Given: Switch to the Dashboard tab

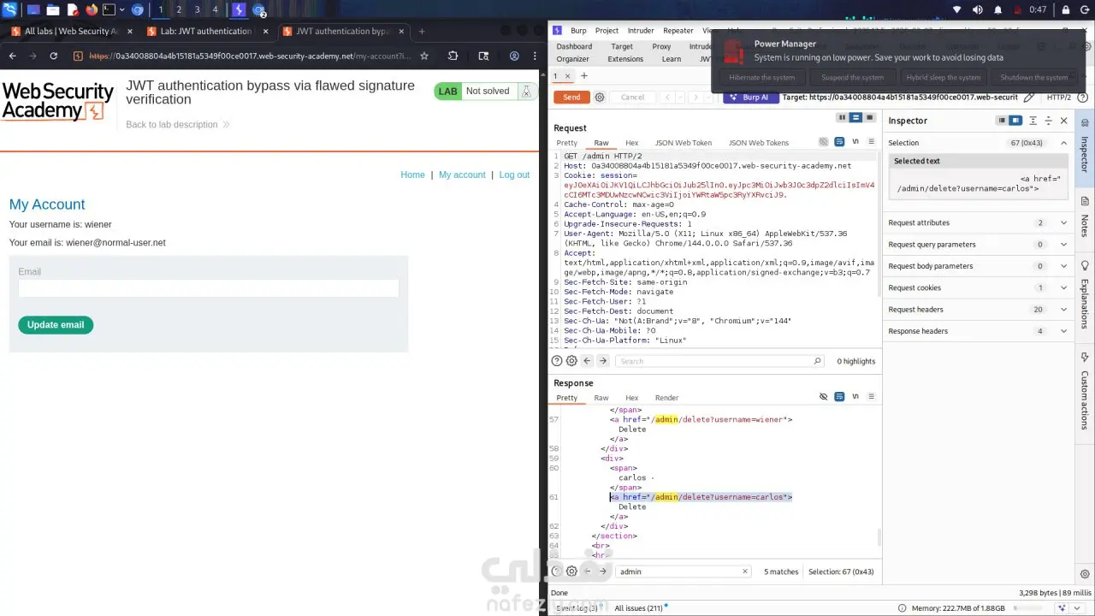Looking at the screenshot, I should (x=574, y=46).
